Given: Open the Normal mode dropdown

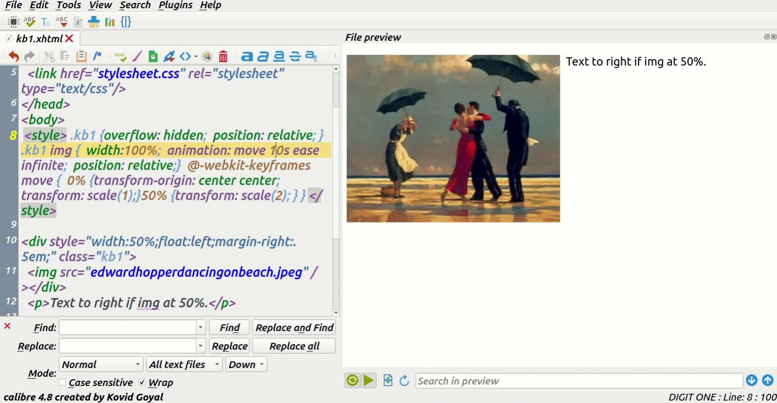Looking at the screenshot, I should 101,365.
